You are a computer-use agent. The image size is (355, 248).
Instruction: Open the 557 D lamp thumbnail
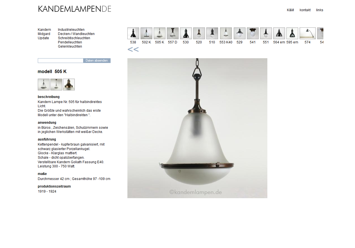[x=173, y=33]
